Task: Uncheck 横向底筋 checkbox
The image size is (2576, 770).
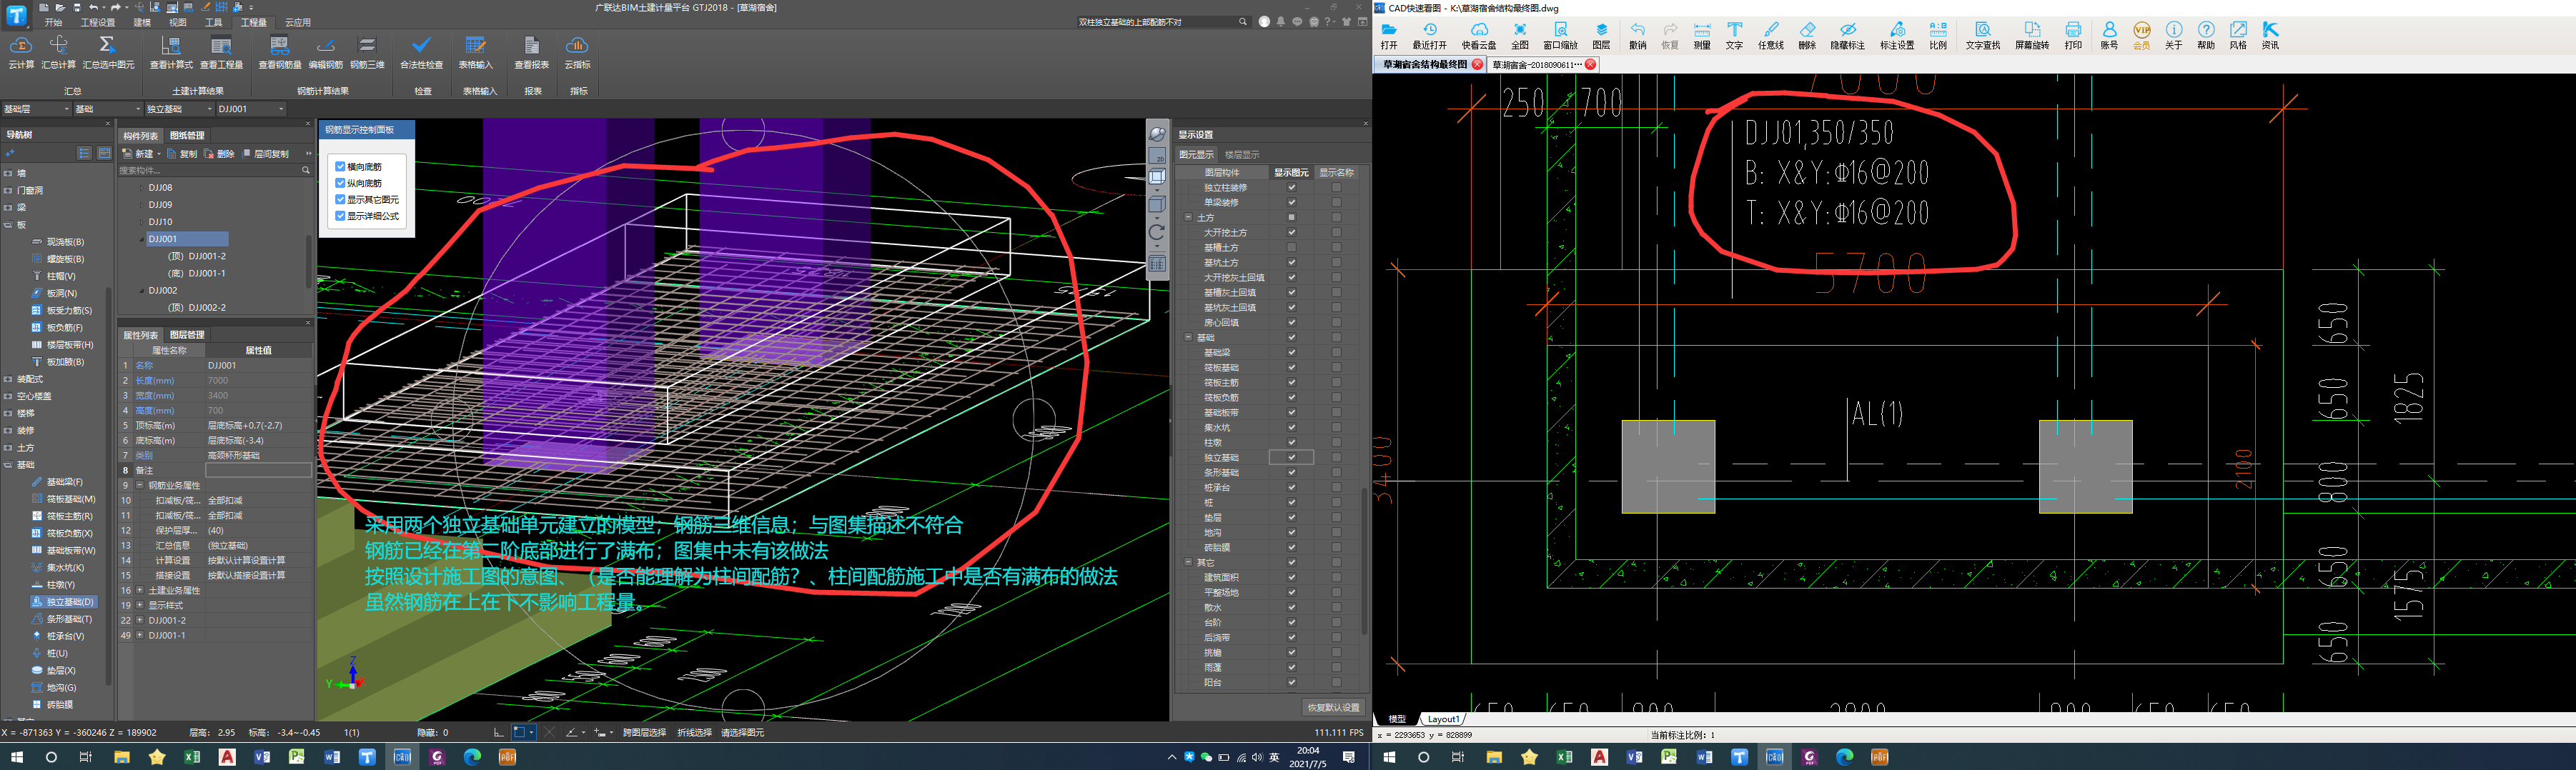Action: coord(340,166)
